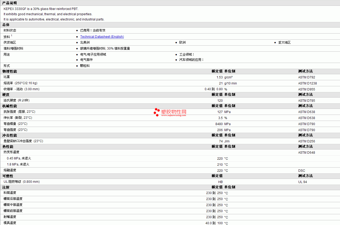Select the DSC test method

pos(302,171)
